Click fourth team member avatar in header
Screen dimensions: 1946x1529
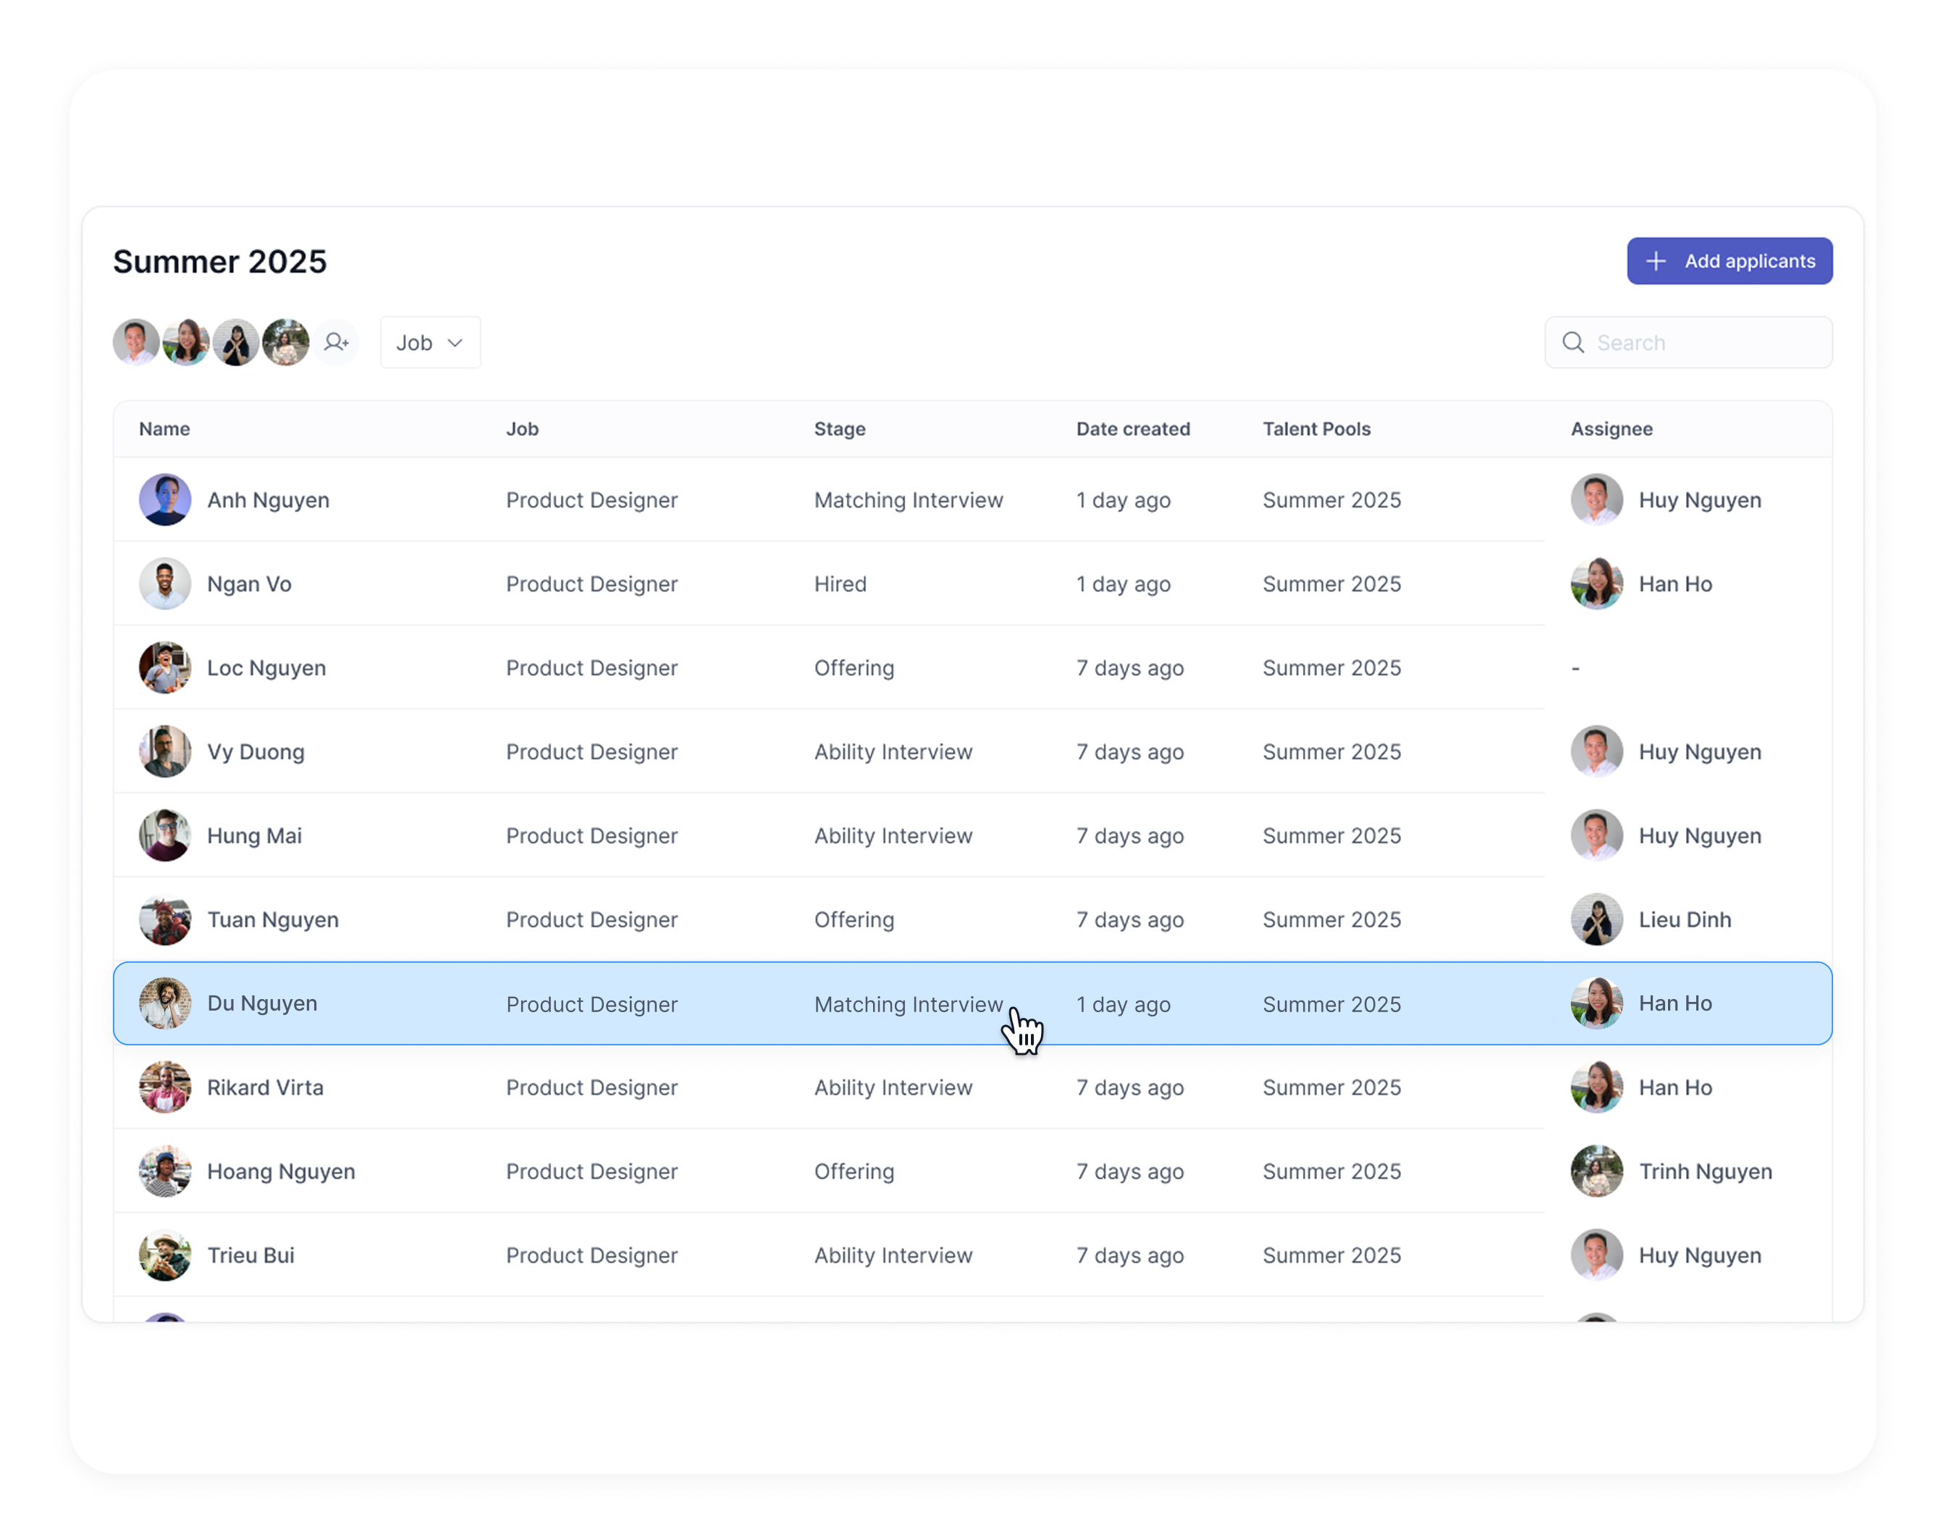pos(287,342)
